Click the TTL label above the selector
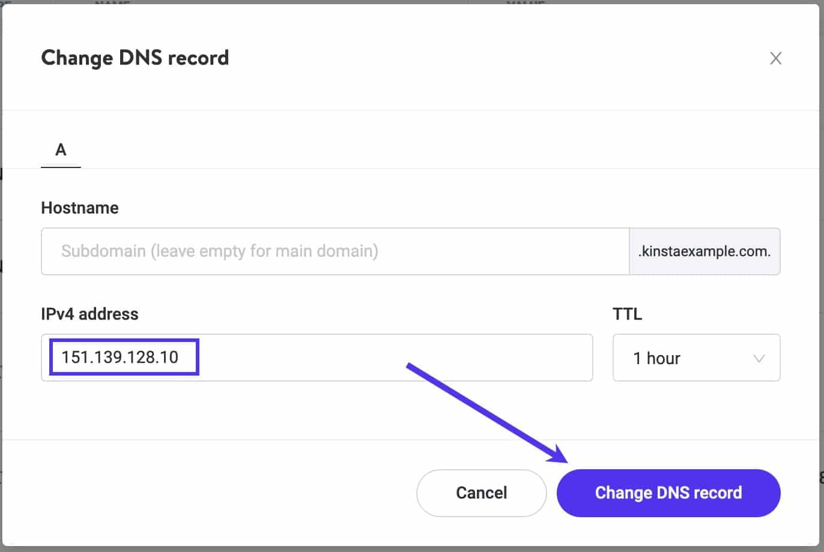 pyautogui.click(x=626, y=313)
